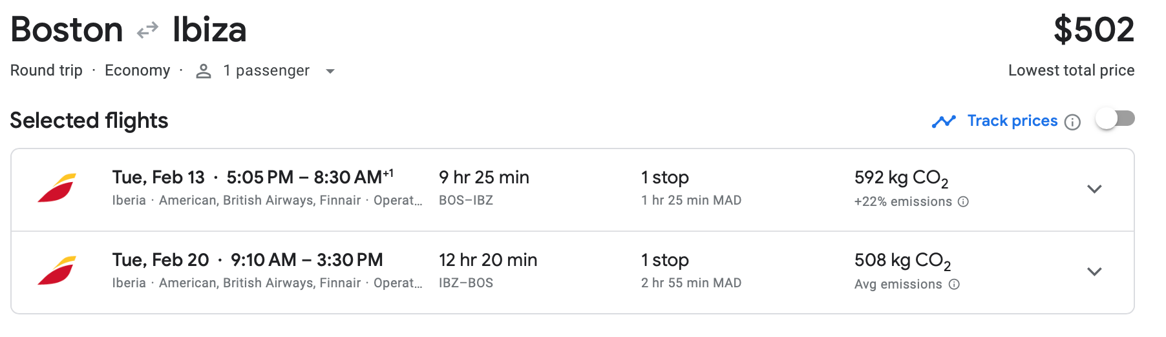
Task: Click the passenger person icon
Action: point(204,71)
